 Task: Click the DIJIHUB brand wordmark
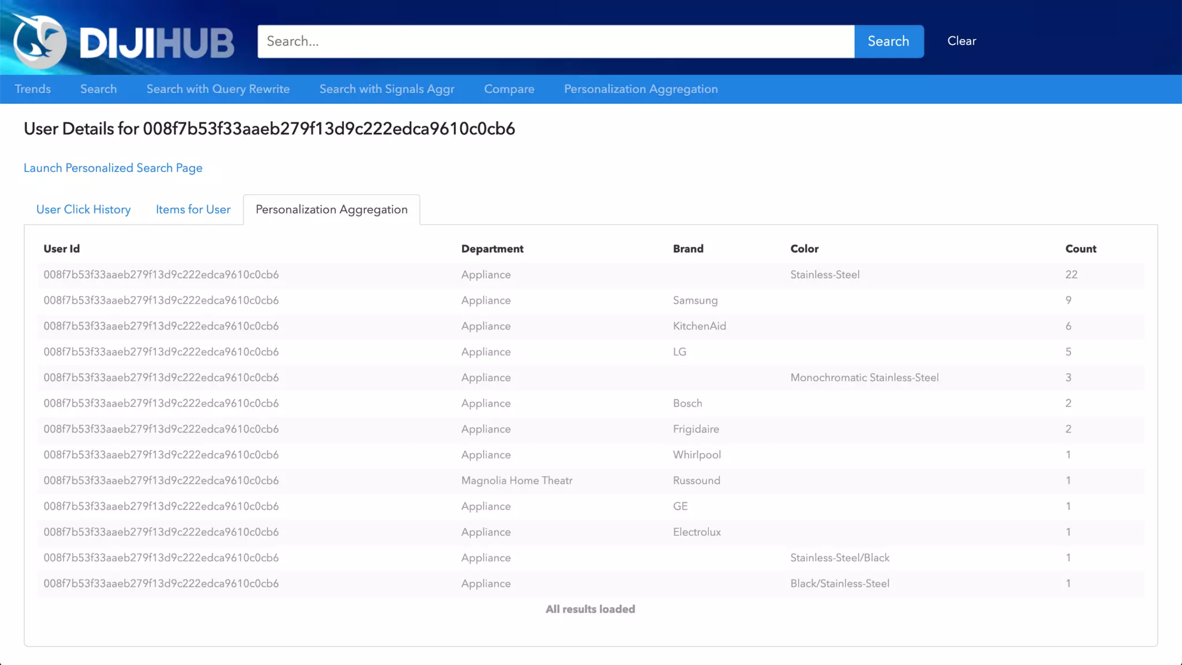(156, 43)
